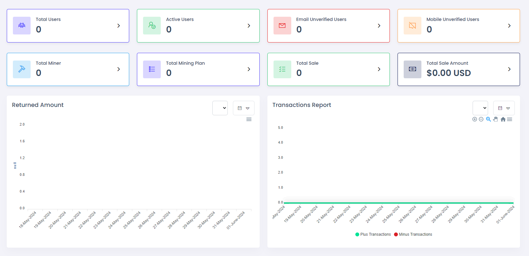Open Returned Amount select dropdown
The image size is (529, 256).
click(220, 108)
